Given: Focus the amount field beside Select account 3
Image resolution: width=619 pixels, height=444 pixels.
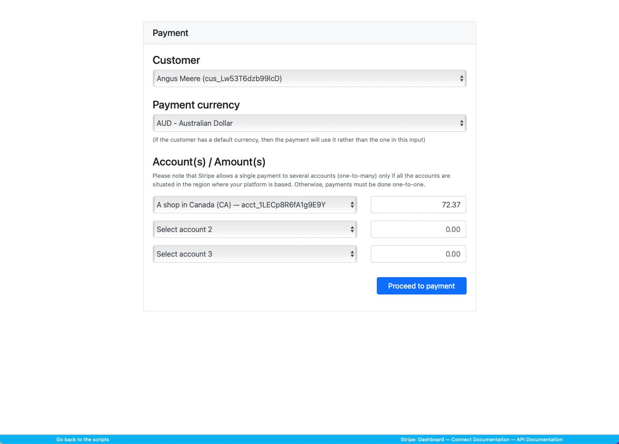Looking at the screenshot, I should tap(418, 254).
